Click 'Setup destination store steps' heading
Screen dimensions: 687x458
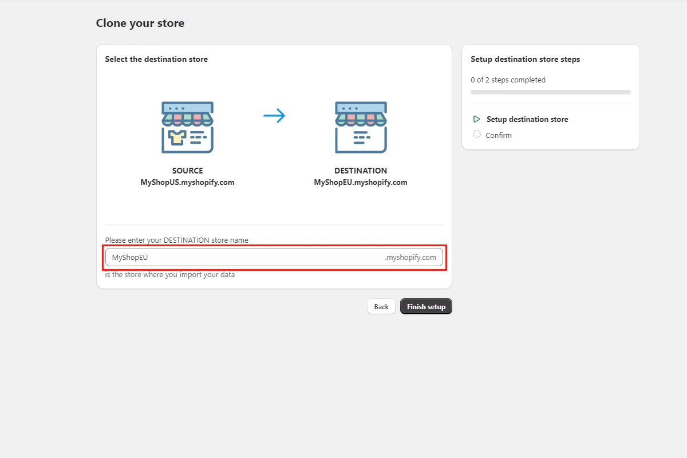coord(526,59)
